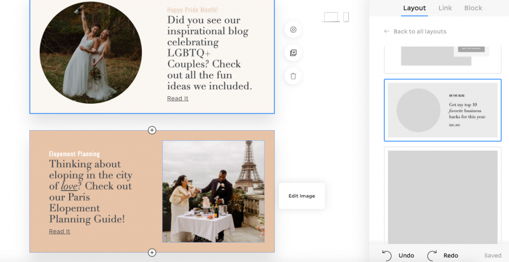The width and height of the screenshot is (509, 262).
Task: Select circle image layout thumbnail
Action: pos(443,110)
